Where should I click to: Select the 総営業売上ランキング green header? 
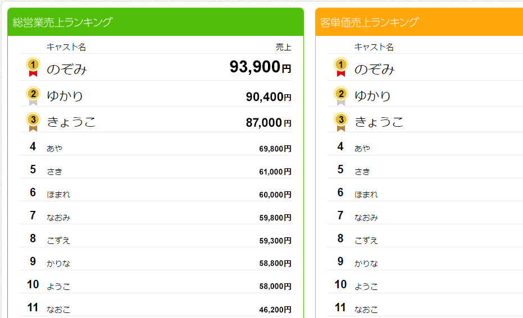pyautogui.click(x=156, y=22)
